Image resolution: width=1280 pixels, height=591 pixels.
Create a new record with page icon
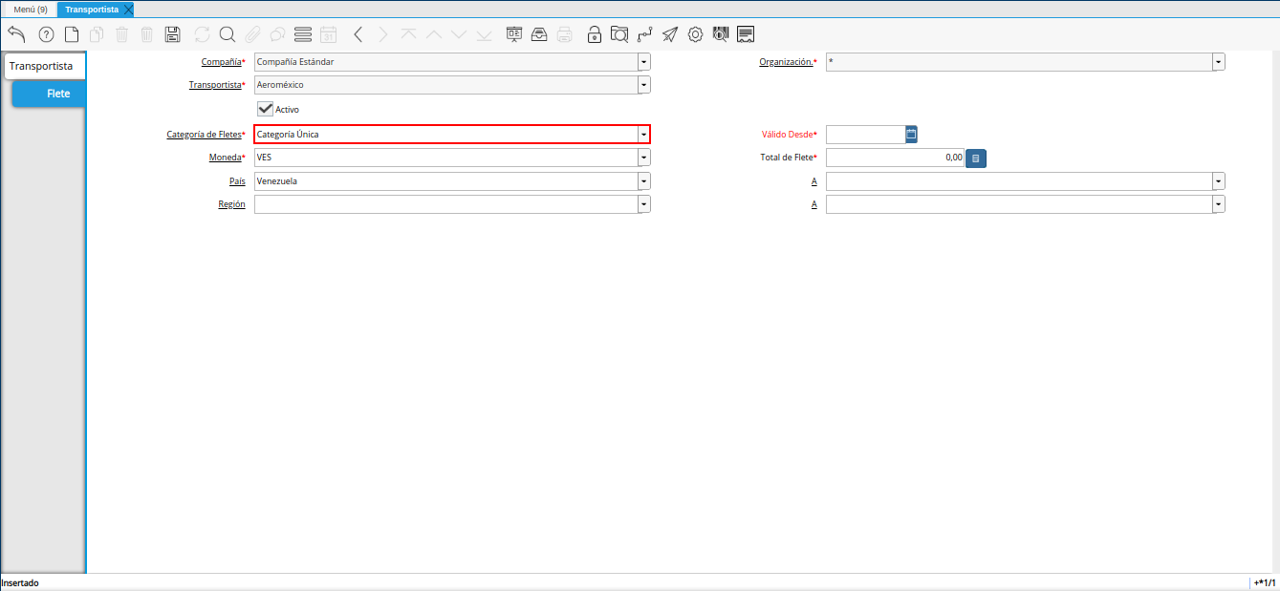click(x=72, y=34)
